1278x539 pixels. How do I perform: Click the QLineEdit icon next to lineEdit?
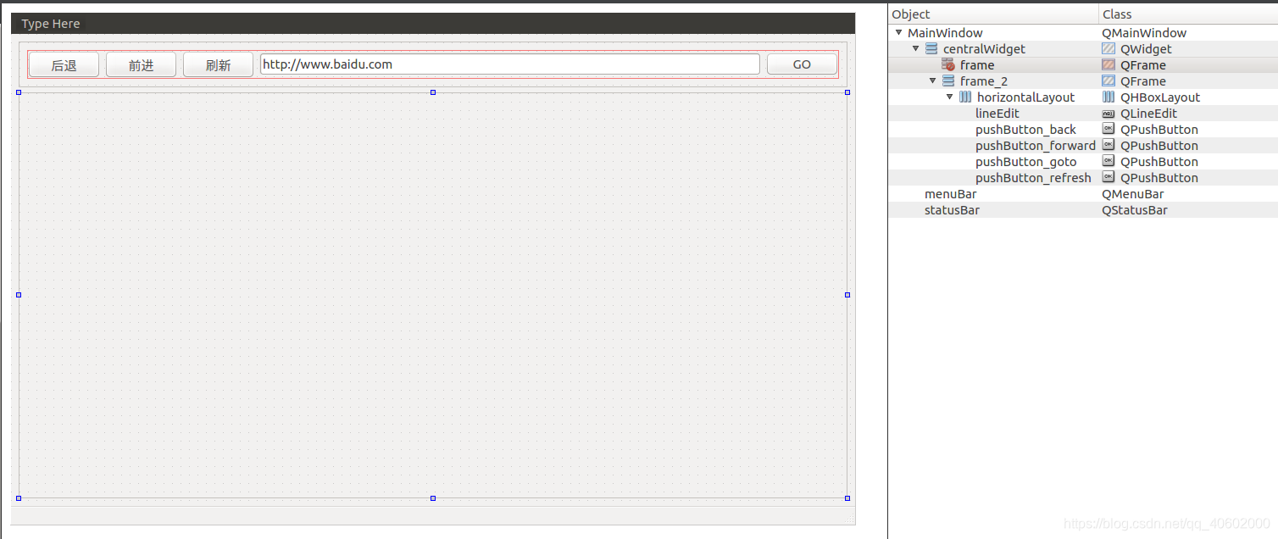(1108, 113)
